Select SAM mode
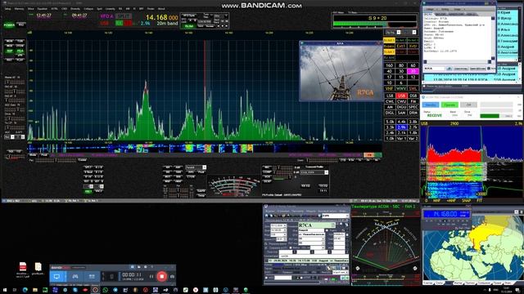 [401, 113]
